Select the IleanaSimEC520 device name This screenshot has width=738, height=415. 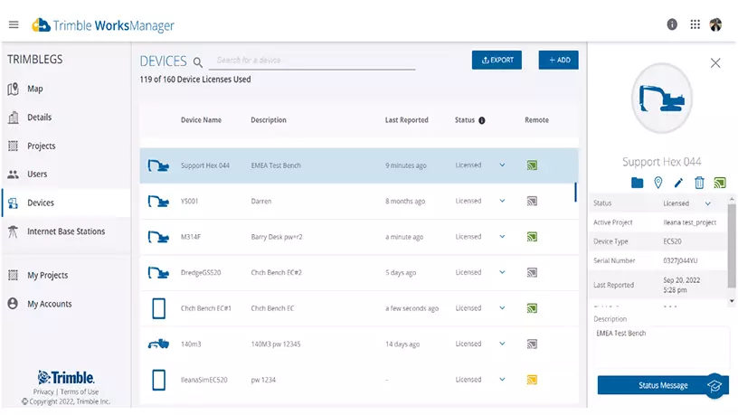(x=203, y=380)
